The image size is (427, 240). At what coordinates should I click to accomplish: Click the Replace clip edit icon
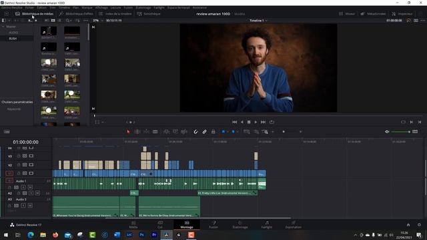pos(184,132)
